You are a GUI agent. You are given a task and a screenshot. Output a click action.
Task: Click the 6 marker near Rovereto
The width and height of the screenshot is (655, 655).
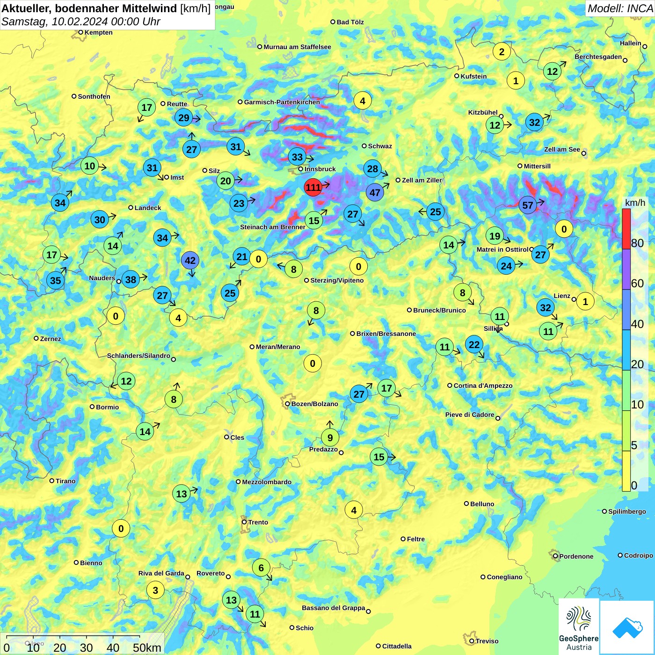coord(261,568)
